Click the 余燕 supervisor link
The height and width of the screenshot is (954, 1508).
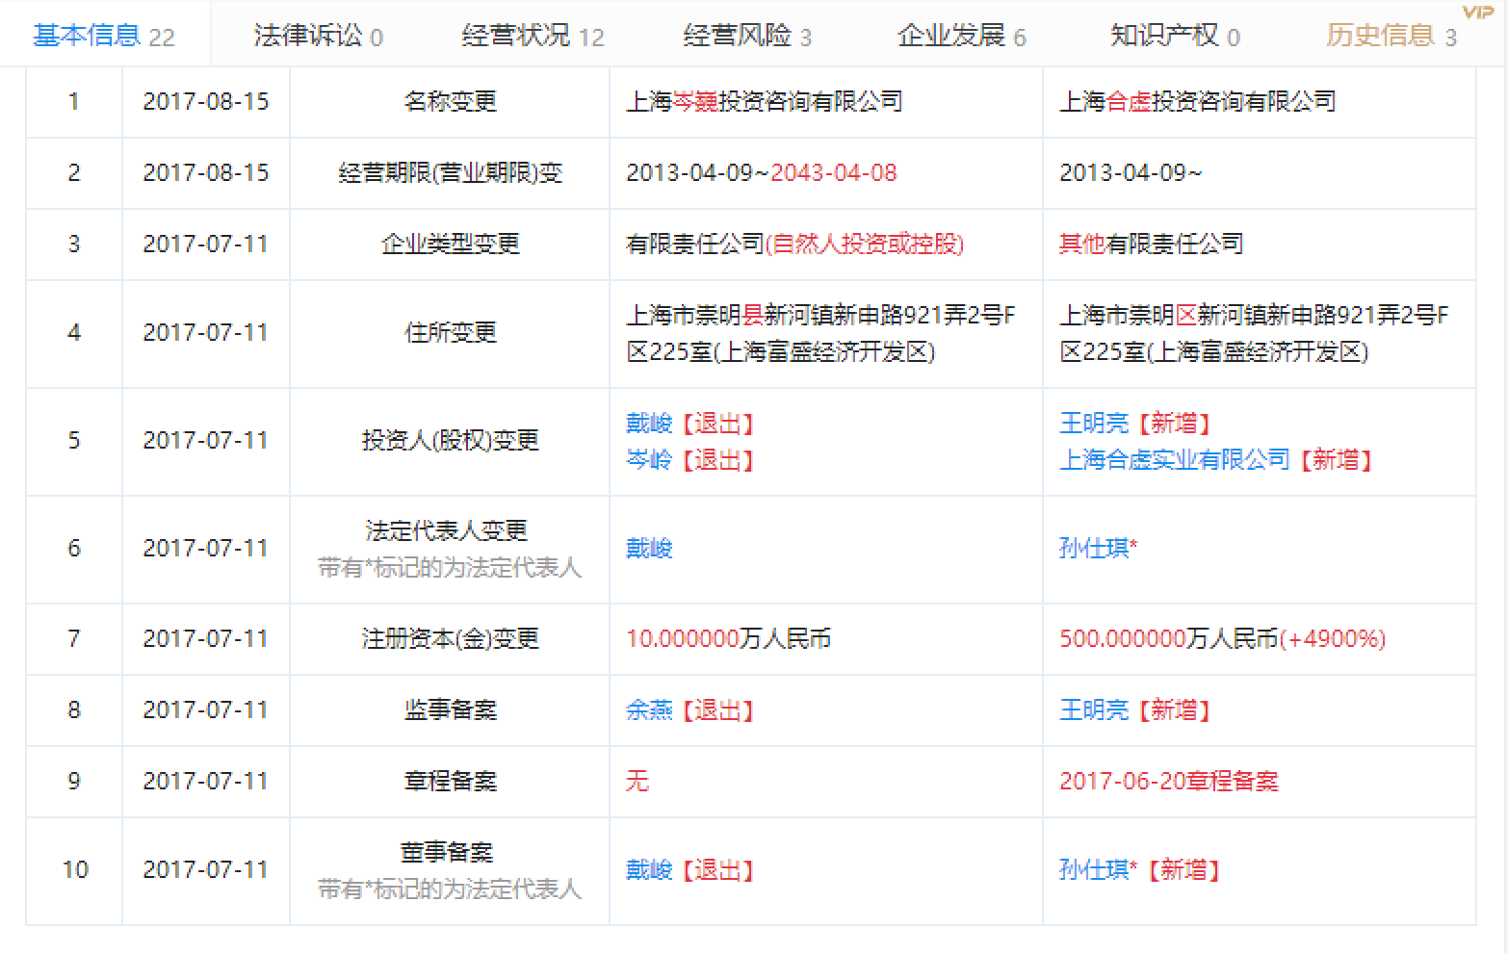tap(649, 709)
